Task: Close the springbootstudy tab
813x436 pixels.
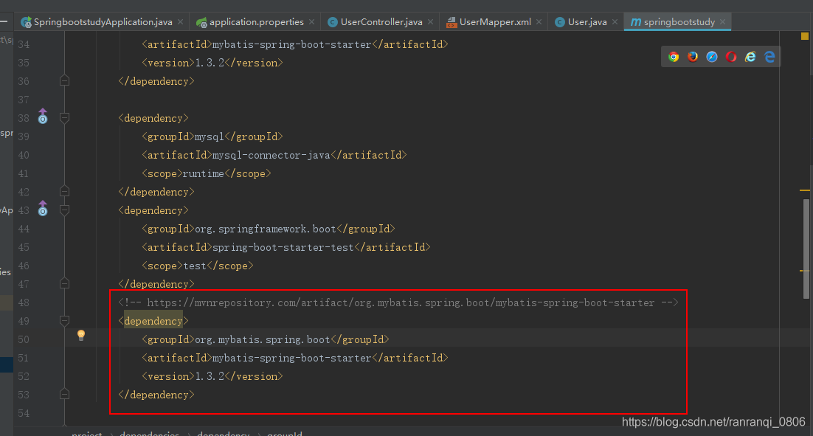Action: tap(723, 22)
